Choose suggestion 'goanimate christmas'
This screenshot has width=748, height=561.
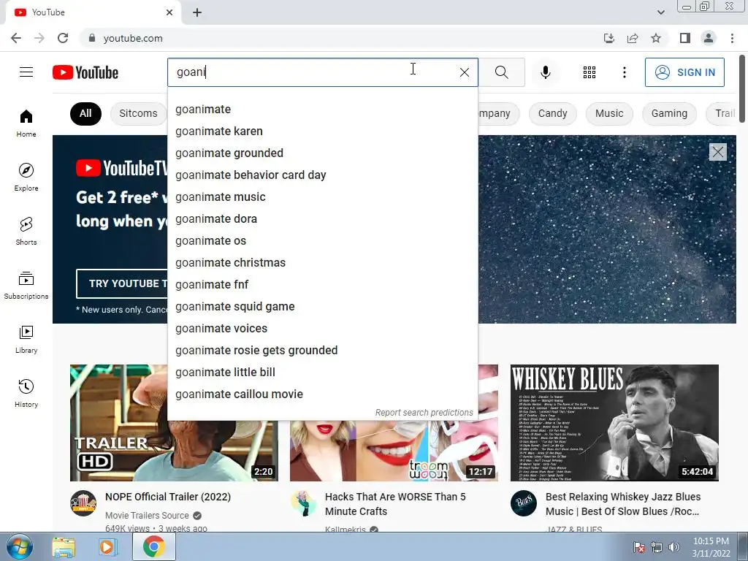[x=322, y=263]
